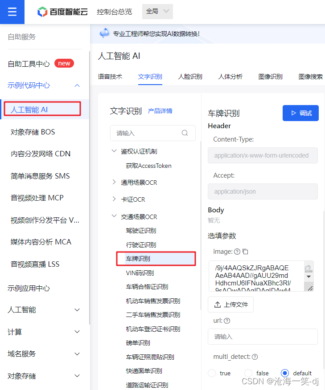Viewport: 325px width, 390px height.
Task: Click the image textarea scroll down arrow
Action: (309, 276)
